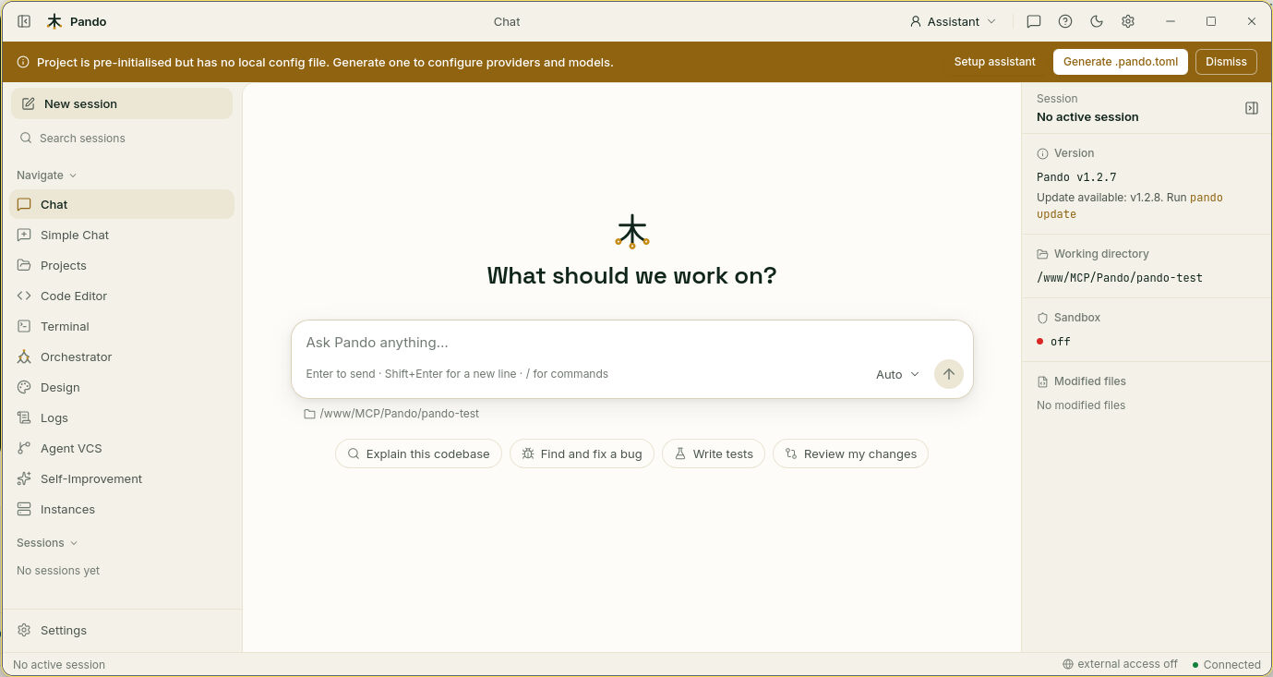Viewport: 1273px width, 677px height.
Task: Collapse the Sessions section
Action: tap(47, 543)
